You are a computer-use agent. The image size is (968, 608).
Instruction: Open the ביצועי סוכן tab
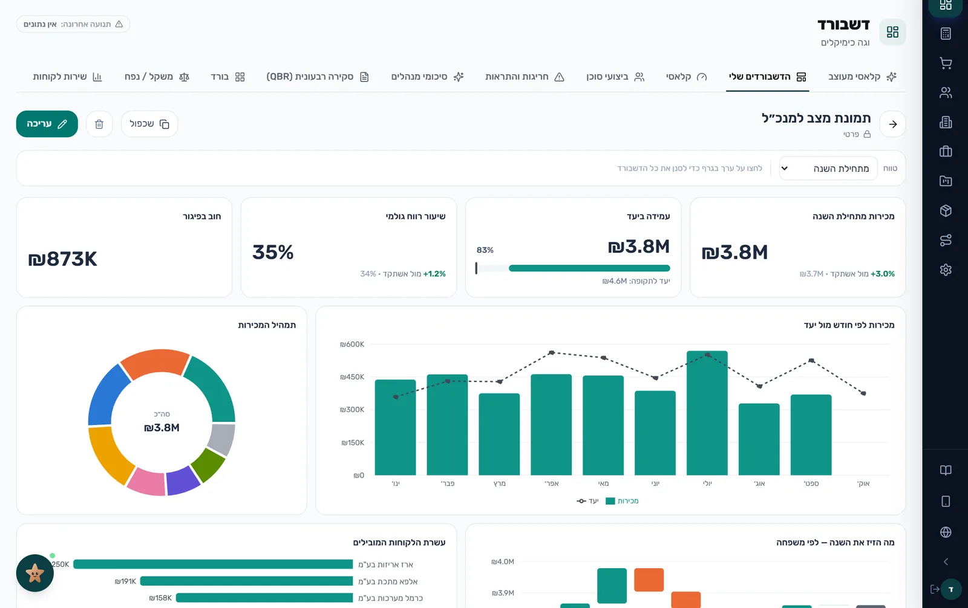[x=615, y=77]
